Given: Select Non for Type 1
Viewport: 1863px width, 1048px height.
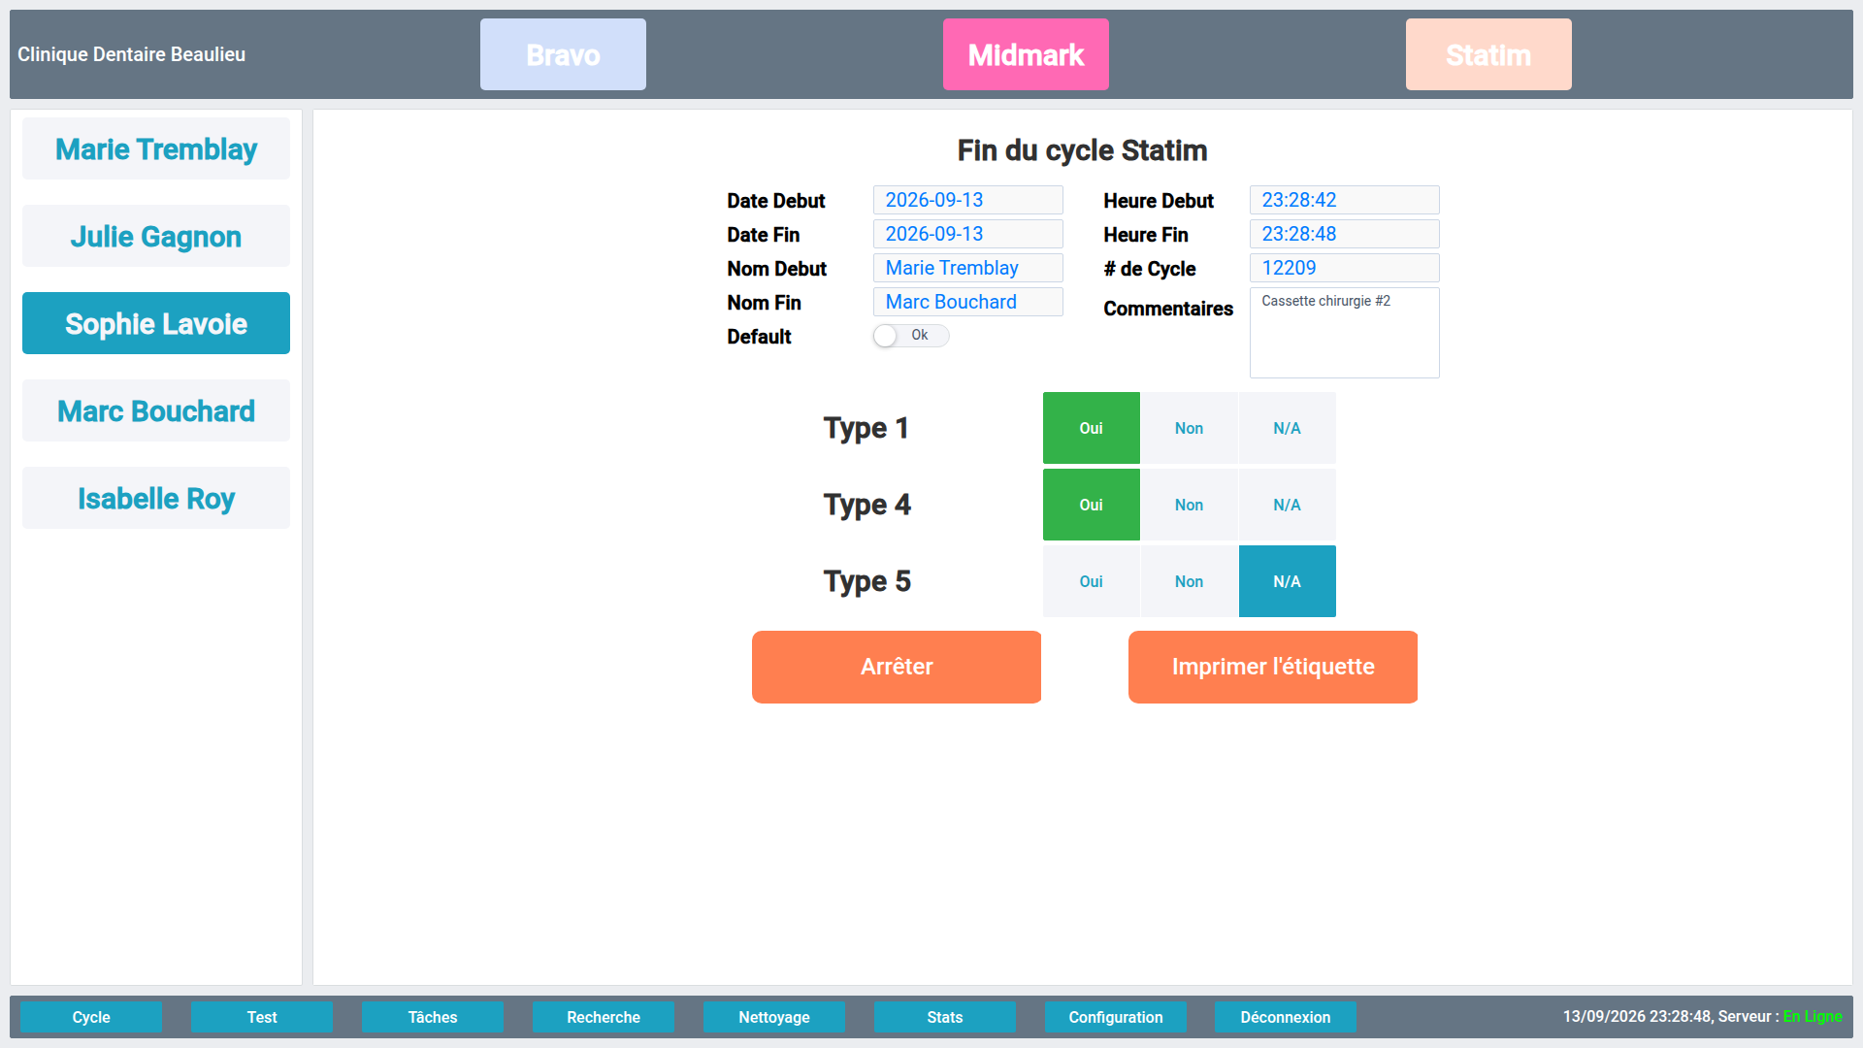Looking at the screenshot, I should point(1190,428).
